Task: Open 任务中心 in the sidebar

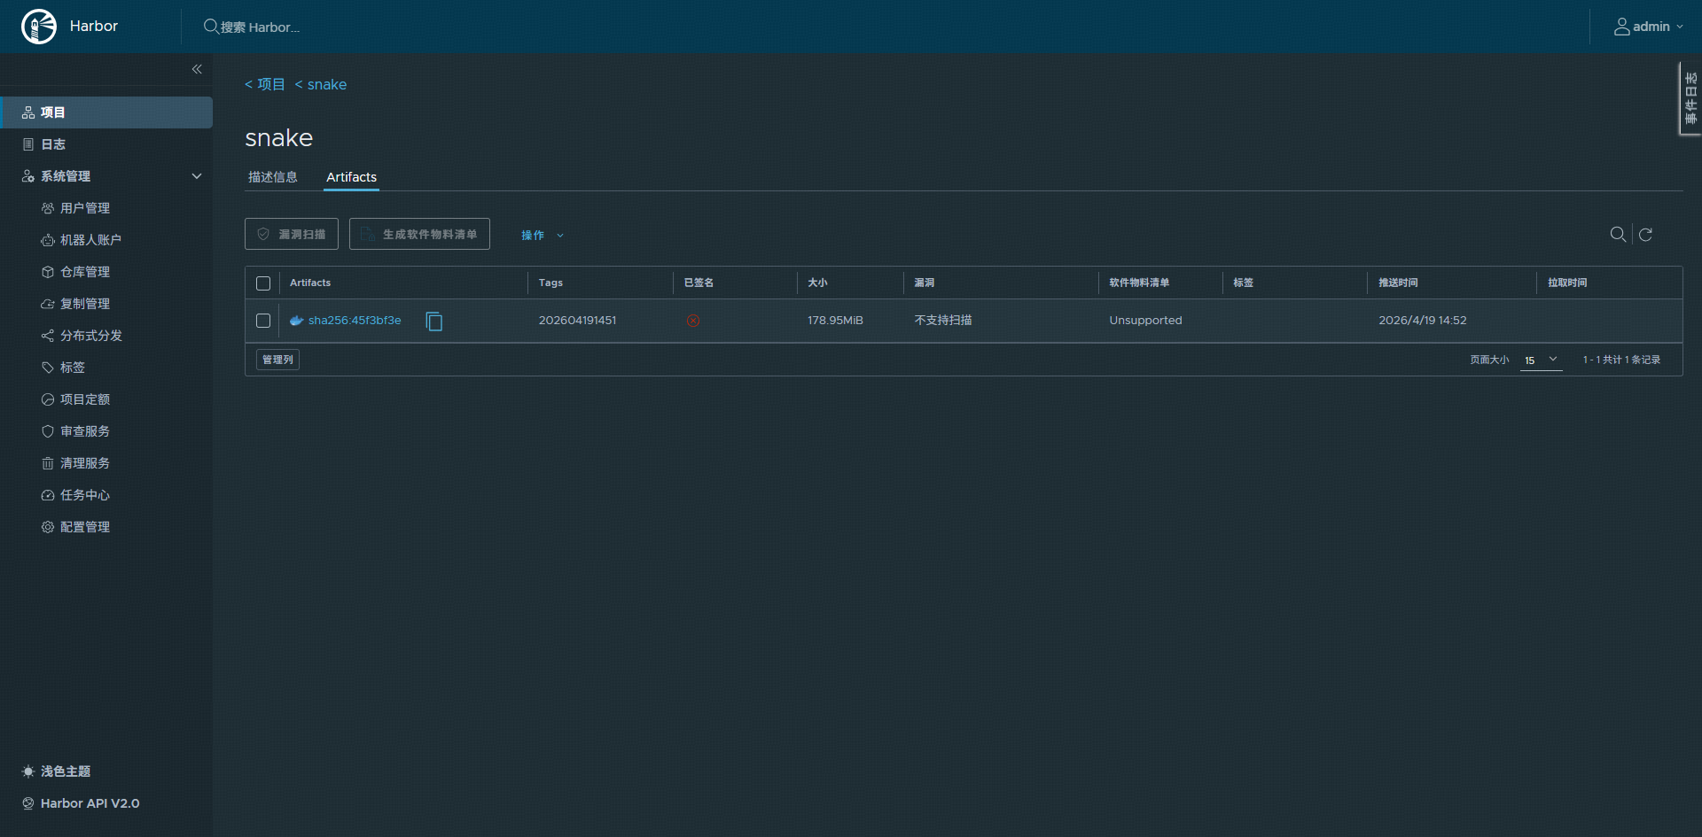Action: pos(85,495)
